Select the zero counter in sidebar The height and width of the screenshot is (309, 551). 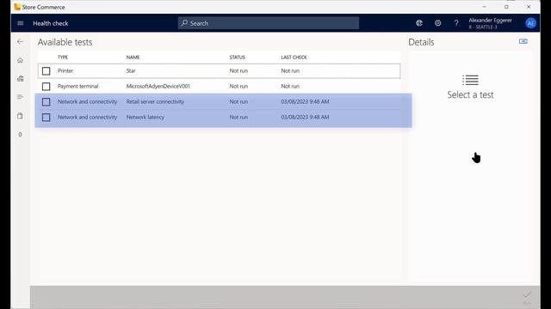click(21, 135)
